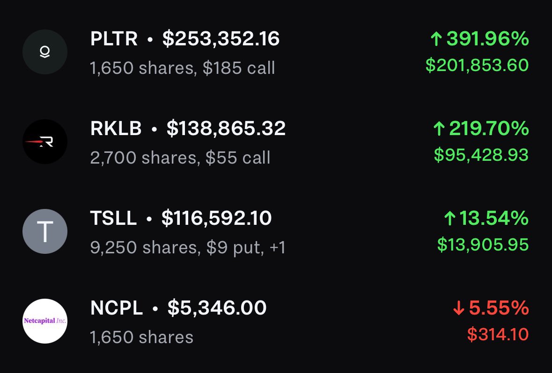
Task: Select the 2,700 shares, $55 call details
Action: 180,158
